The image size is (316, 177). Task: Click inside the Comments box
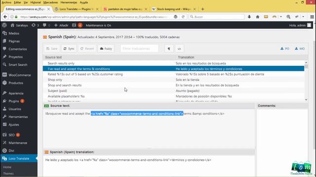point(282,143)
